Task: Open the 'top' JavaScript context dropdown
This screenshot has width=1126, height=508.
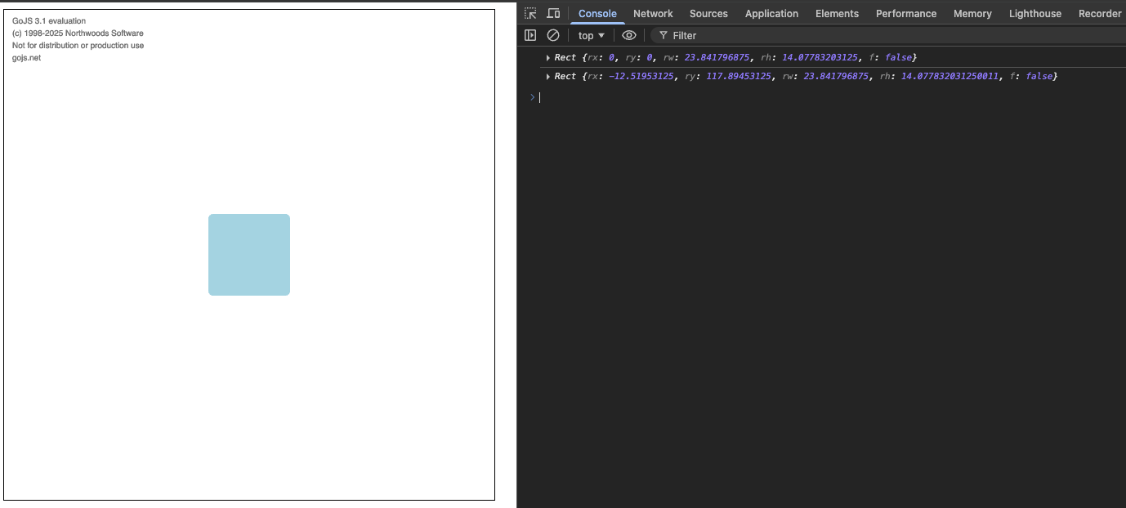Action: tap(592, 35)
